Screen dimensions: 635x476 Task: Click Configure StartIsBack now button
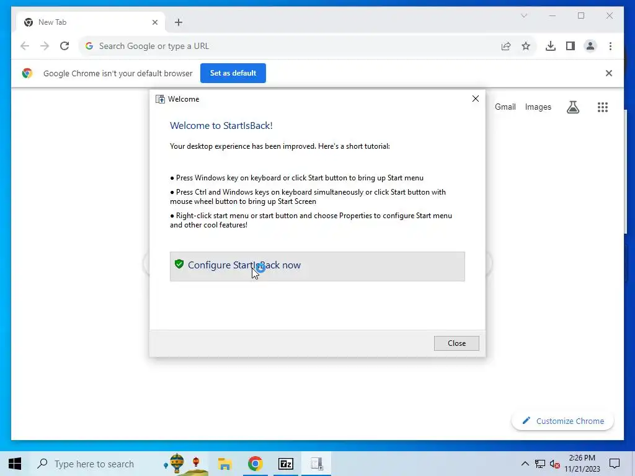[x=317, y=267]
